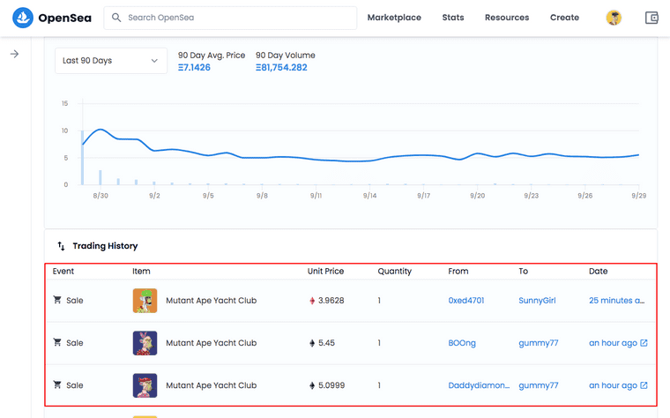Image resolution: width=670 pixels, height=418 pixels.
Task: Click the Event column header
Action: click(x=63, y=271)
